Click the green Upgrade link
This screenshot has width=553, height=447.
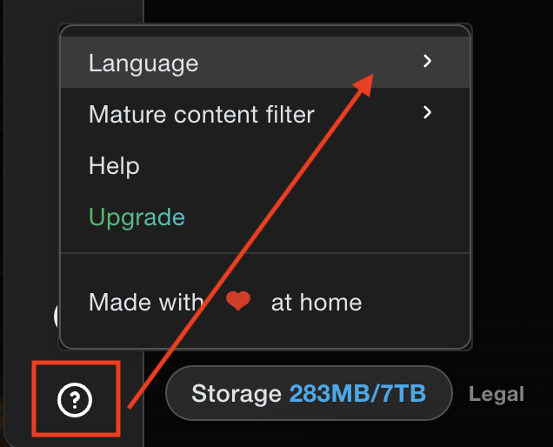pyautogui.click(x=137, y=217)
